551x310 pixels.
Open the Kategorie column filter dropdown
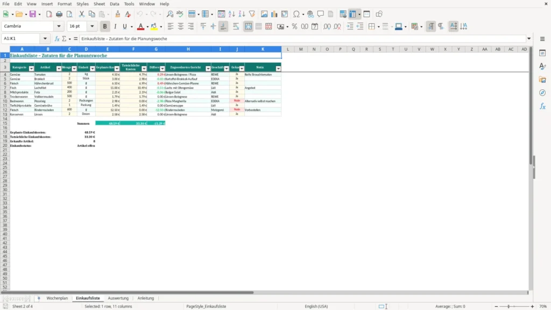click(x=31, y=68)
